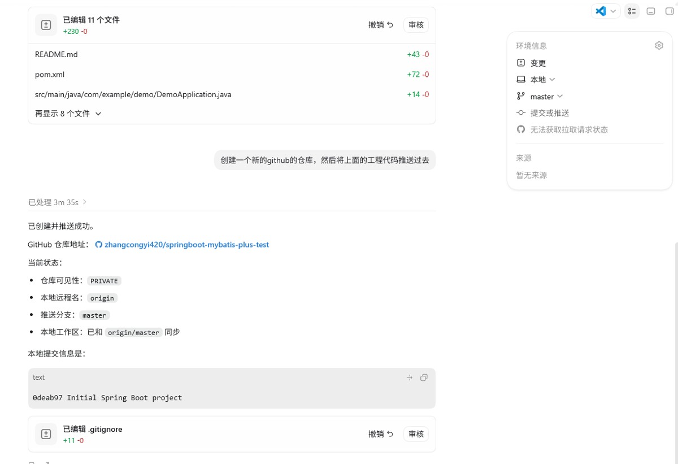This screenshot has height=464, width=678.
Task: Open project in VS Code icon
Action: [601, 11]
